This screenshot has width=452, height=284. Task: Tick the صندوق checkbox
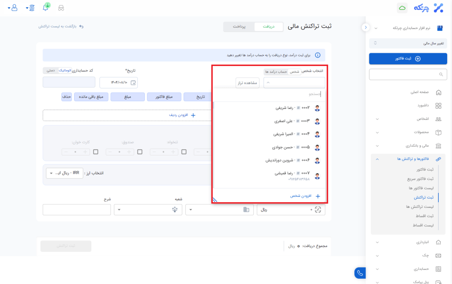[140, 152]
